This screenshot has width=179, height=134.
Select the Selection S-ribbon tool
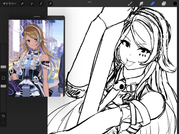(41, 4)
